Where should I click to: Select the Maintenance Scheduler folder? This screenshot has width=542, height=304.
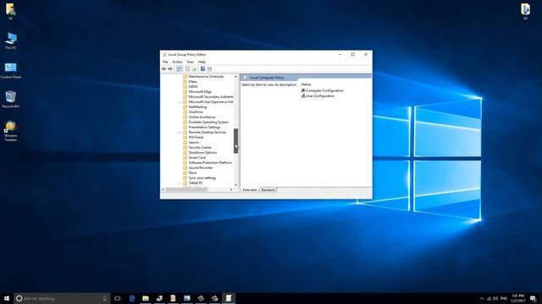coord(203,77)
